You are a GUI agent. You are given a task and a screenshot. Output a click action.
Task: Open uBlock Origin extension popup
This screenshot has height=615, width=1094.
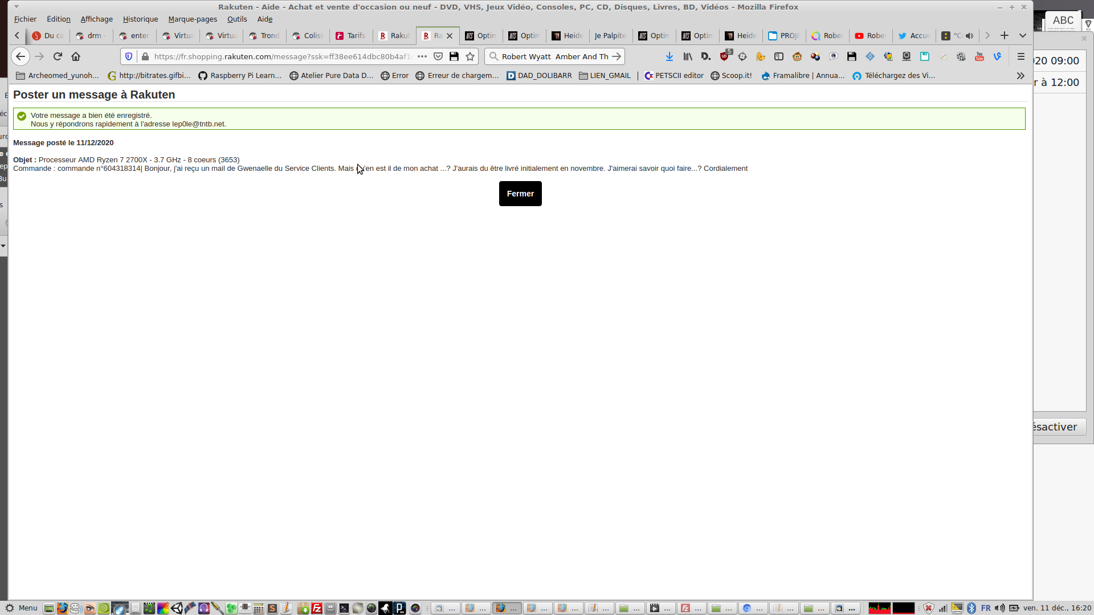724,56
